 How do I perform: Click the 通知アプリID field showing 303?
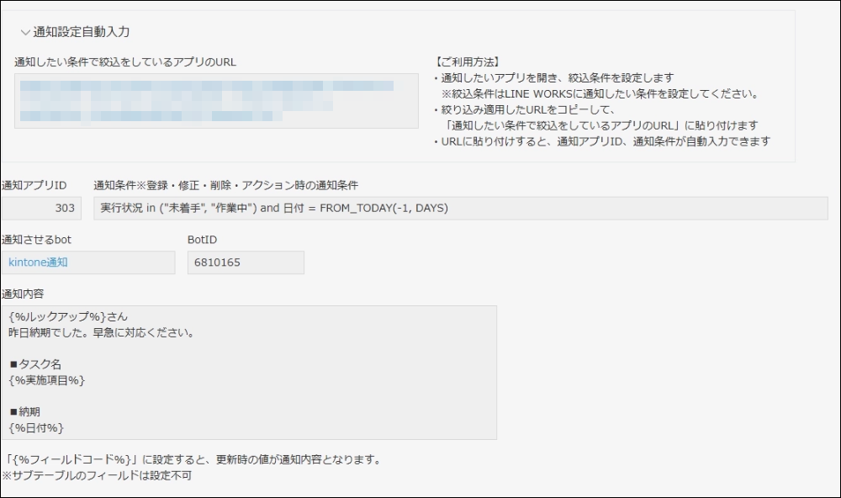41,209
